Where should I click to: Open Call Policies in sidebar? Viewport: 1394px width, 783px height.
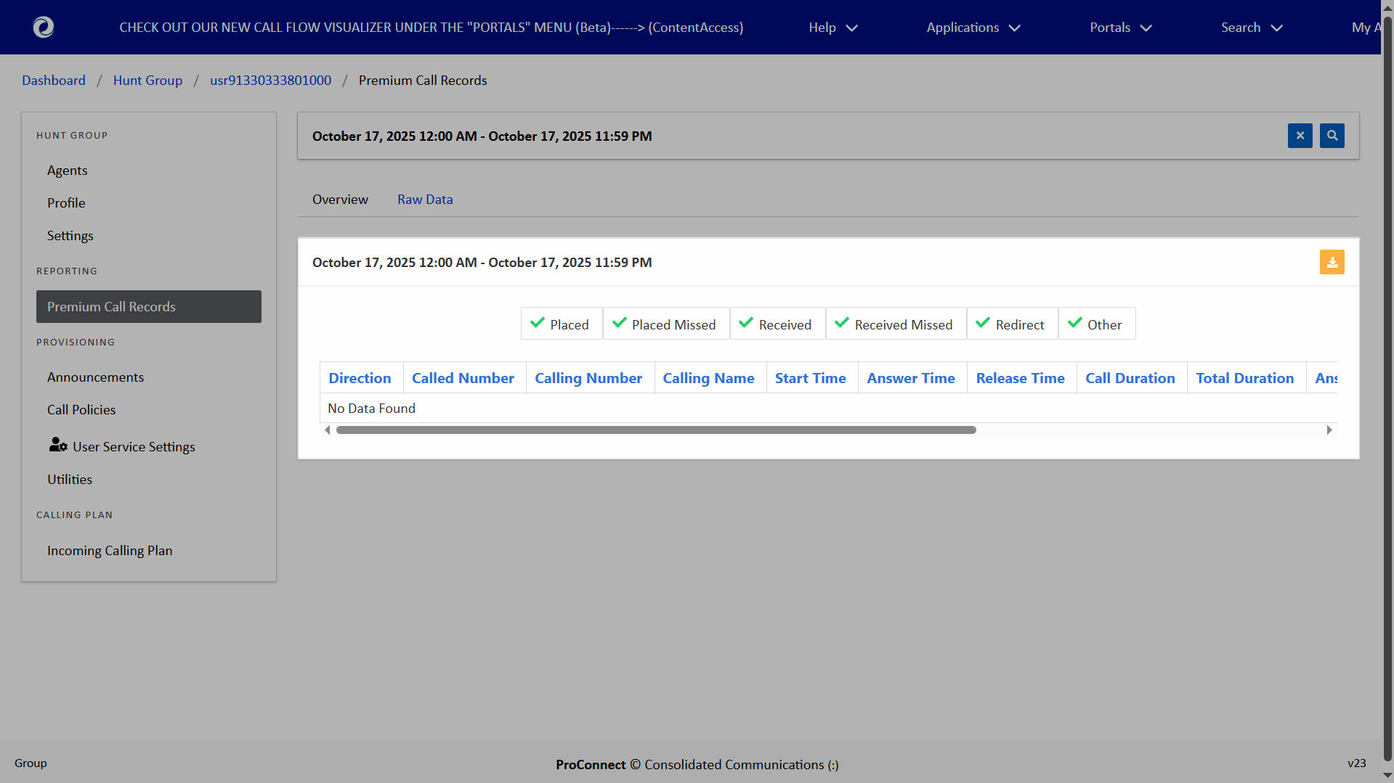coord(81,410)
